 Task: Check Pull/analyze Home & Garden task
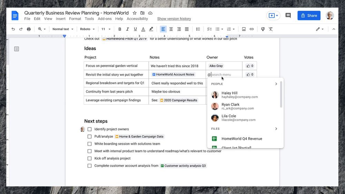click(x=90, y=137)
